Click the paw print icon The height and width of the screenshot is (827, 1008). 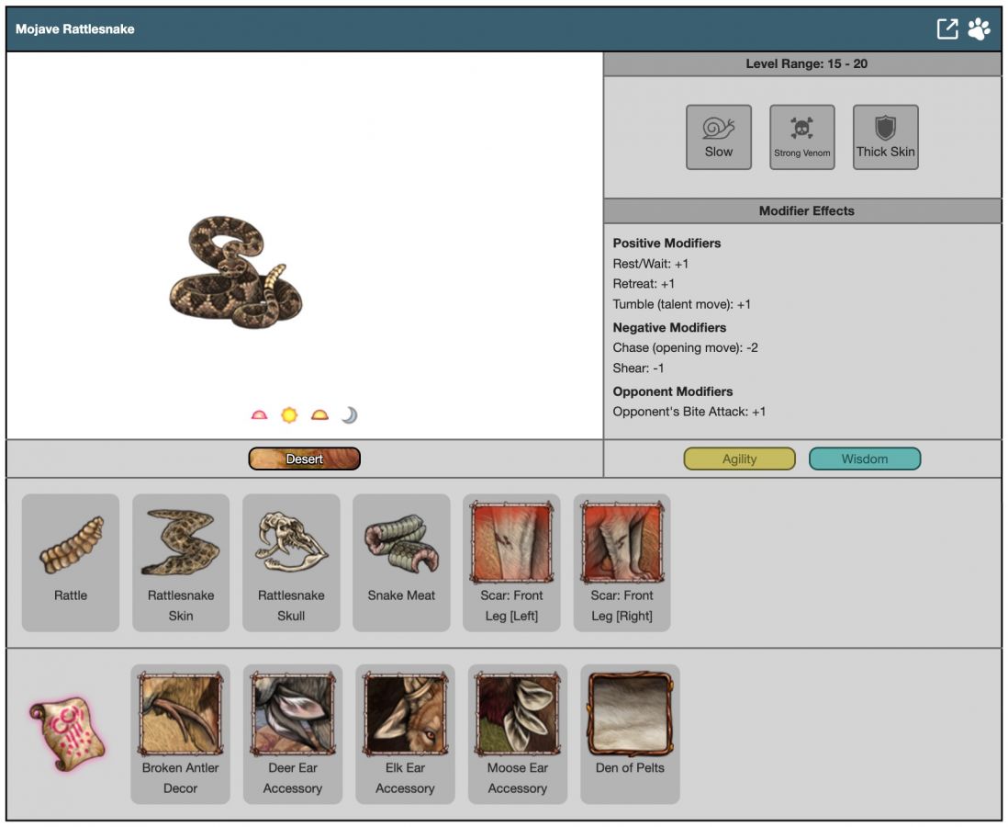tap(979, 29)
